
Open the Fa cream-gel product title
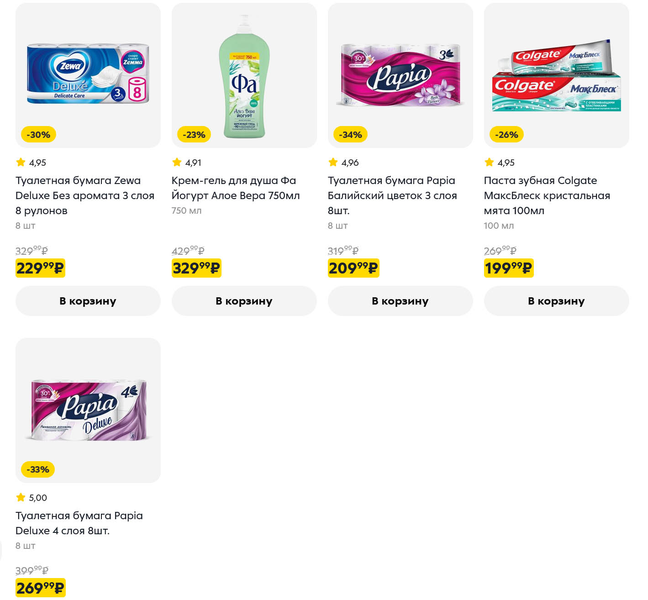(x=236, y=188)
